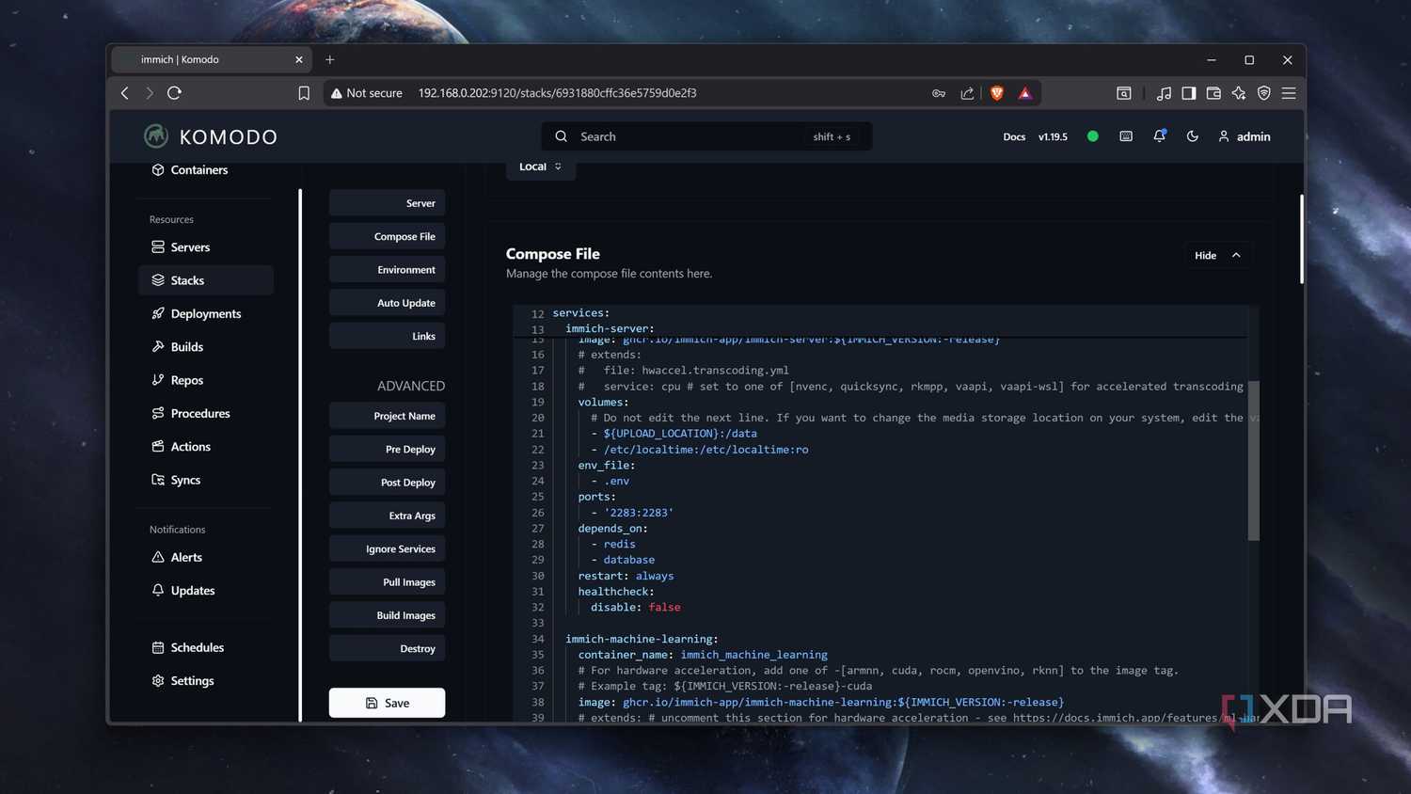This screenshot has width=1411, height=794.
Task: Jump to the Environment section
Action: [387, 270]
